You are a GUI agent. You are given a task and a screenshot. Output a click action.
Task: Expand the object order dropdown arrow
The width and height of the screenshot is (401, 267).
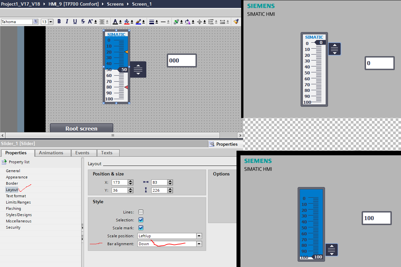[182, 22]
